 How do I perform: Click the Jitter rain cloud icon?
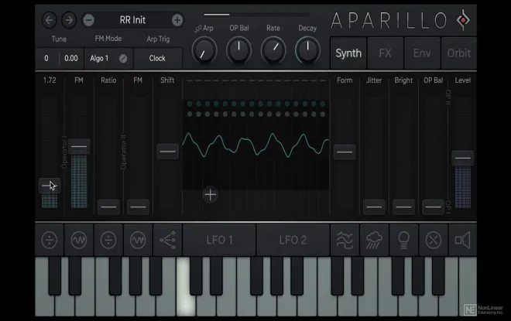(x=374, y=241)
